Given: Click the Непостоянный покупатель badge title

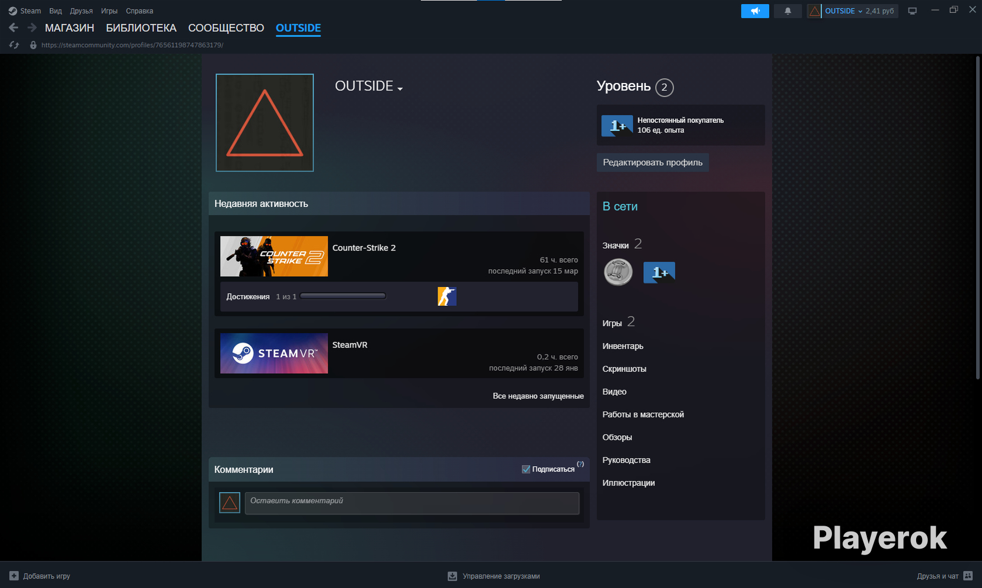Looking at the screenshot, I should (x=680, y=121).
